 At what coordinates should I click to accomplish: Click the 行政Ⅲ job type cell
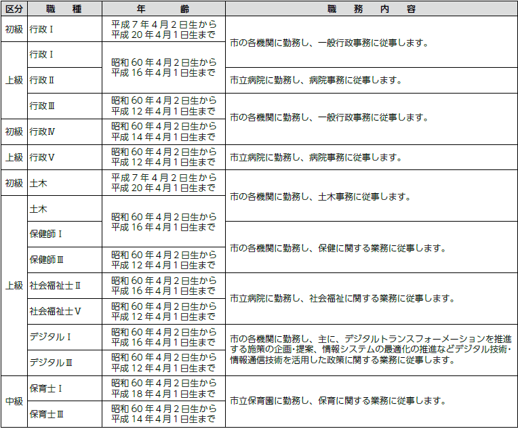pyautogui.click(x=42, y=106)
